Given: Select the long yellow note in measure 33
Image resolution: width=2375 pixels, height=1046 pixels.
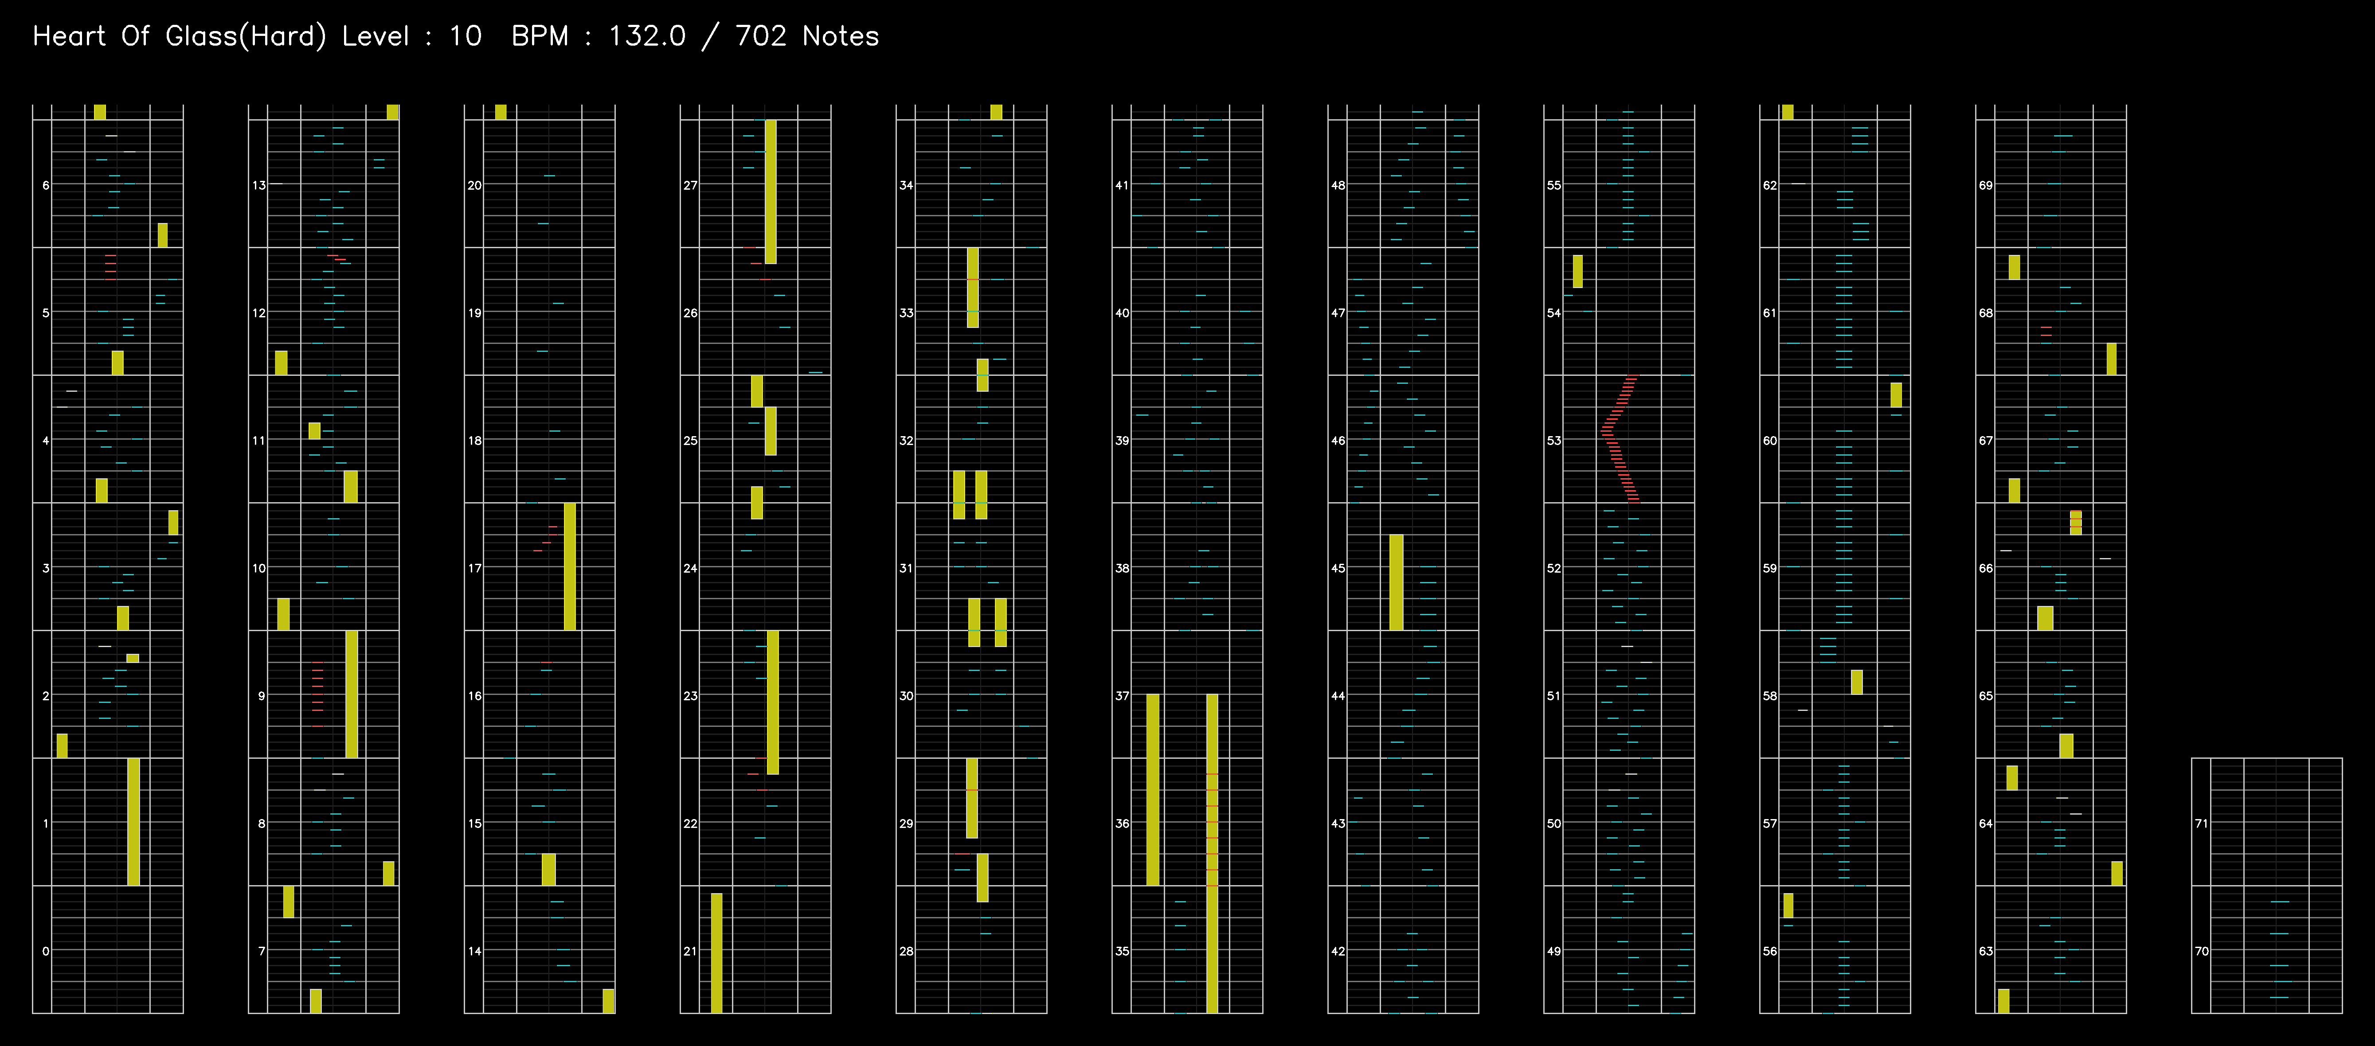Looking at the screenshot, I should 973,288.
